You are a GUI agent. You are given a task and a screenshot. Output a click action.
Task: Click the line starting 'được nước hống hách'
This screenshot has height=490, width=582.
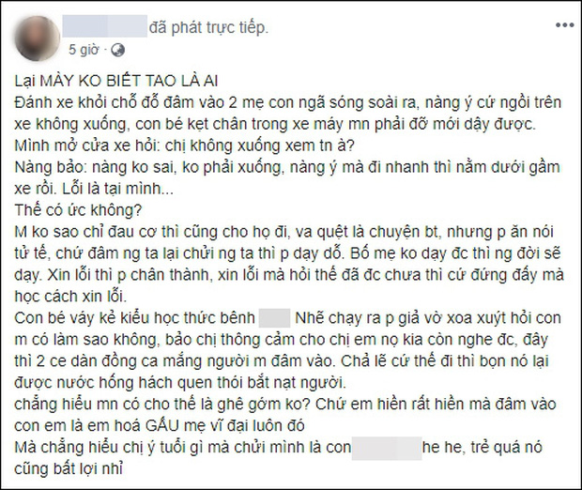click(180, 382)
